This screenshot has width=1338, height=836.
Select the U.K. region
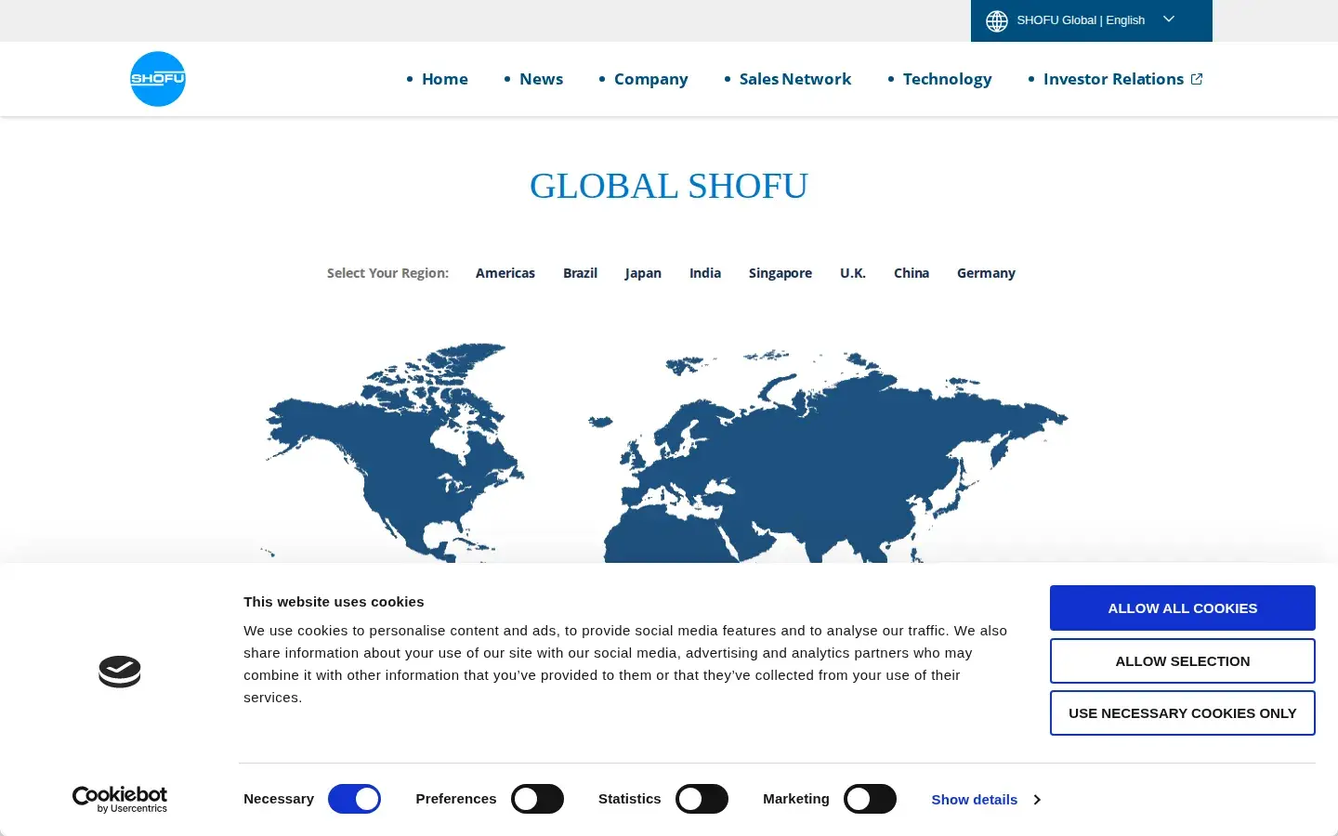pos(853,273)
